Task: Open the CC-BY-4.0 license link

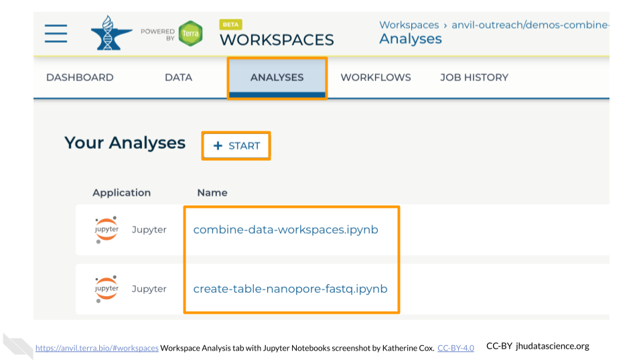Action: 455,348
